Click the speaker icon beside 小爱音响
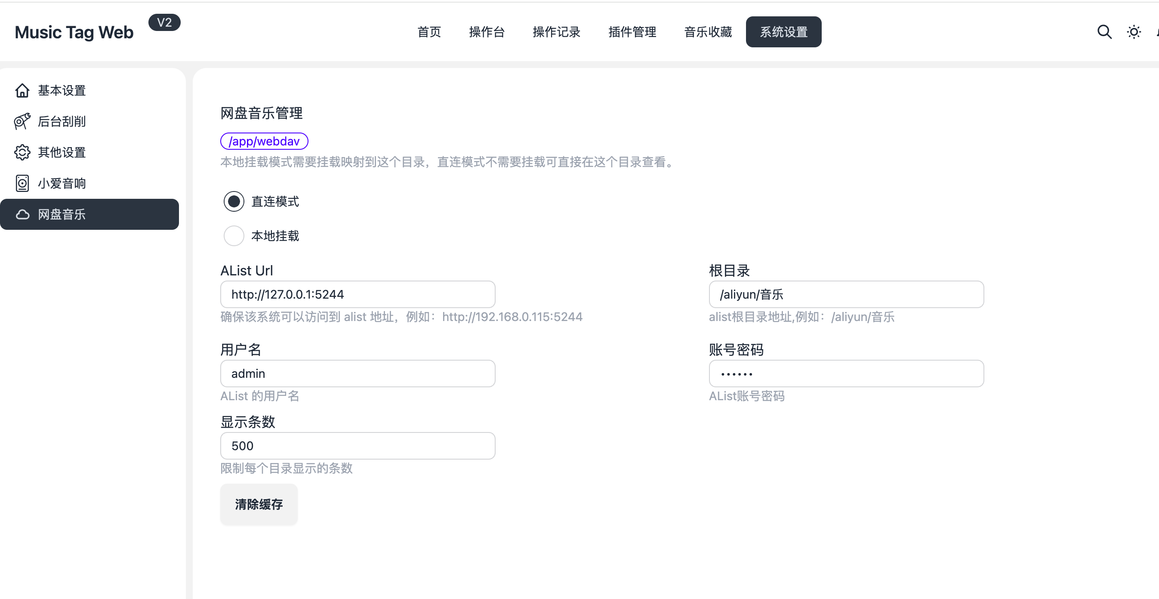The height and width of the screenshot is (599, 1159). pyautogui.click(x=22, y=183)
